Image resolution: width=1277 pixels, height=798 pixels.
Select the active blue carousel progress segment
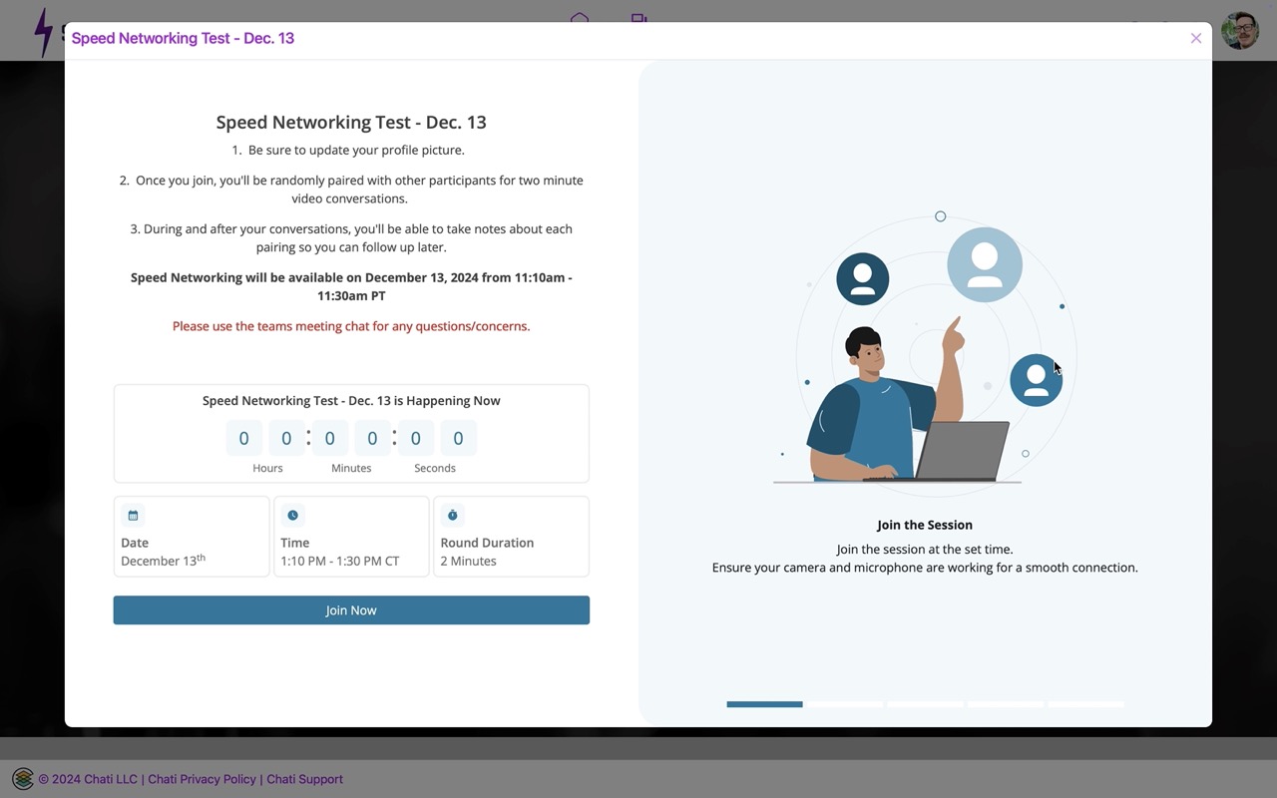764,704
